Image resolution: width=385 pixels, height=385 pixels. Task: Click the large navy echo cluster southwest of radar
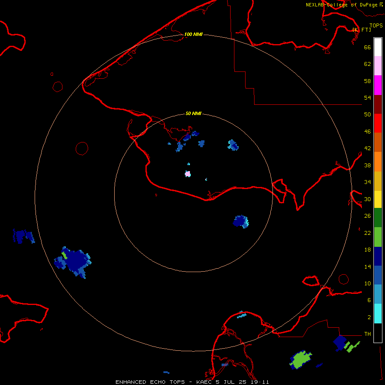[74, 262]
